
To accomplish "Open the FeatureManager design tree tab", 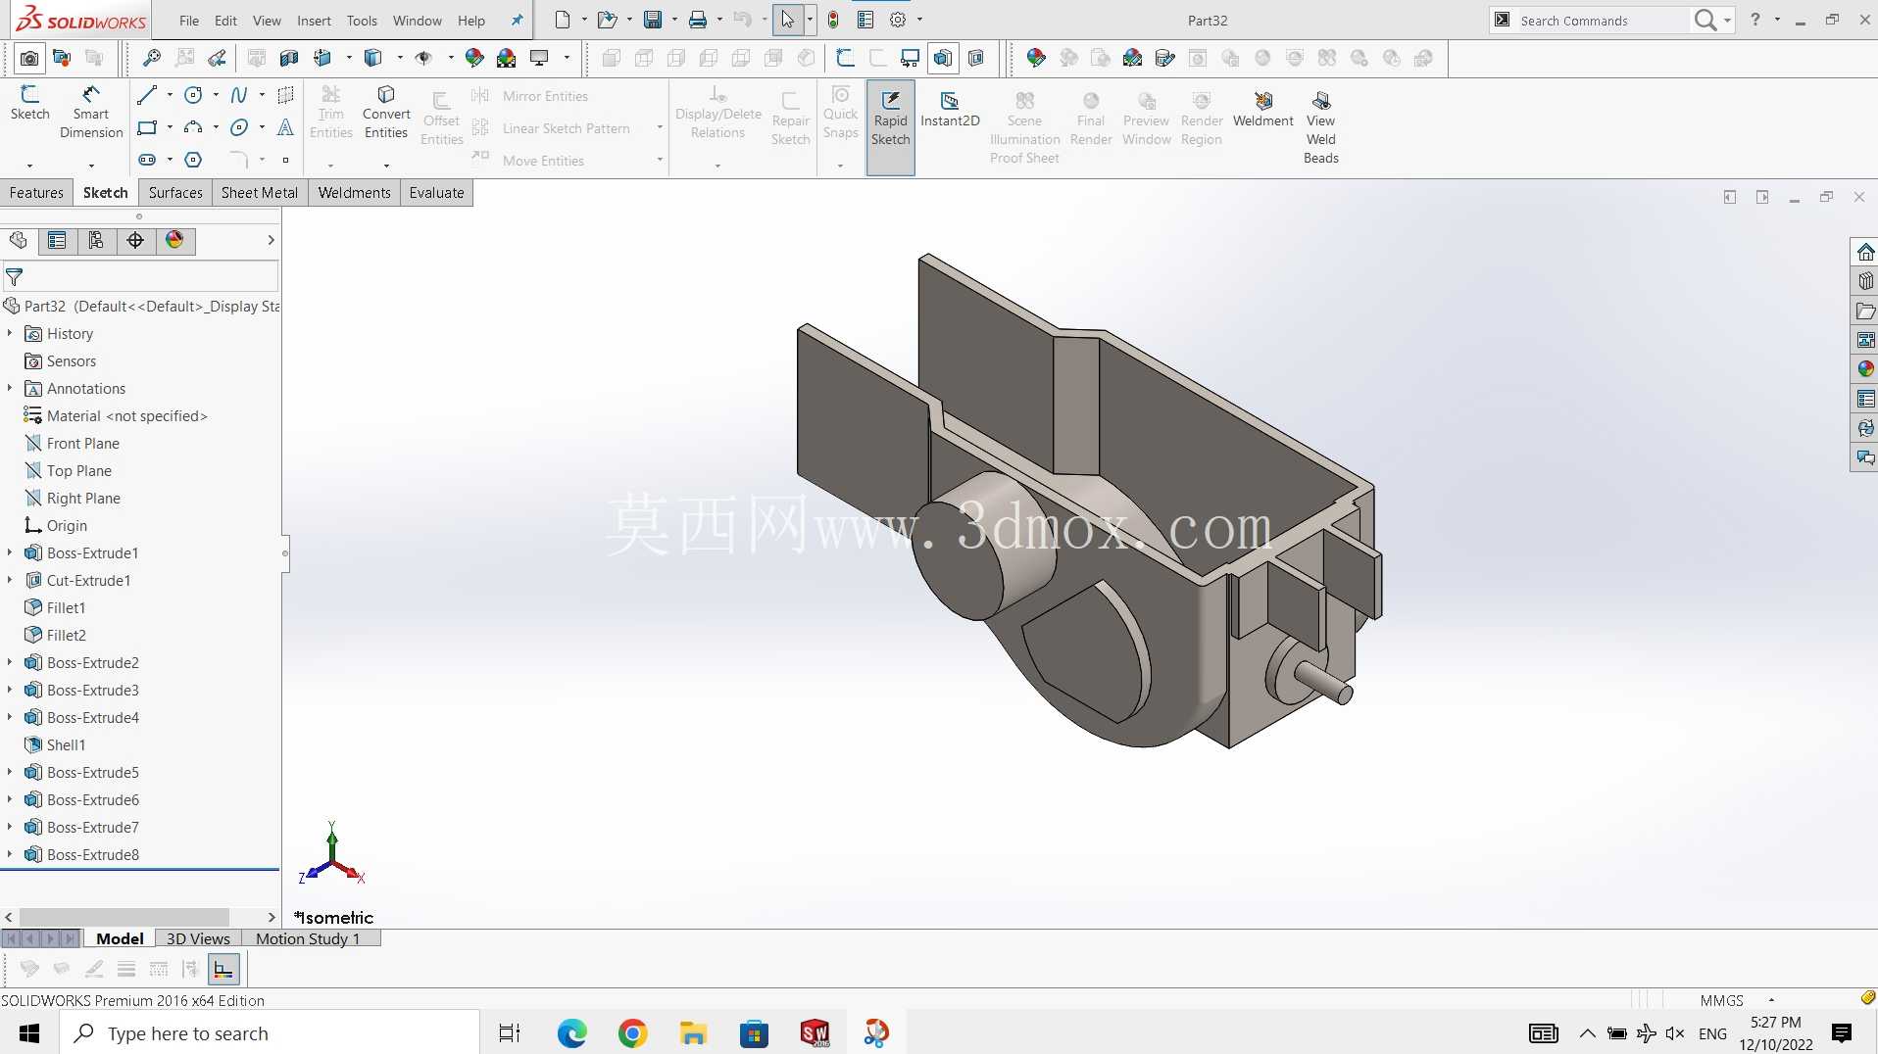I will pyautogui.click(x=19, y=240).
